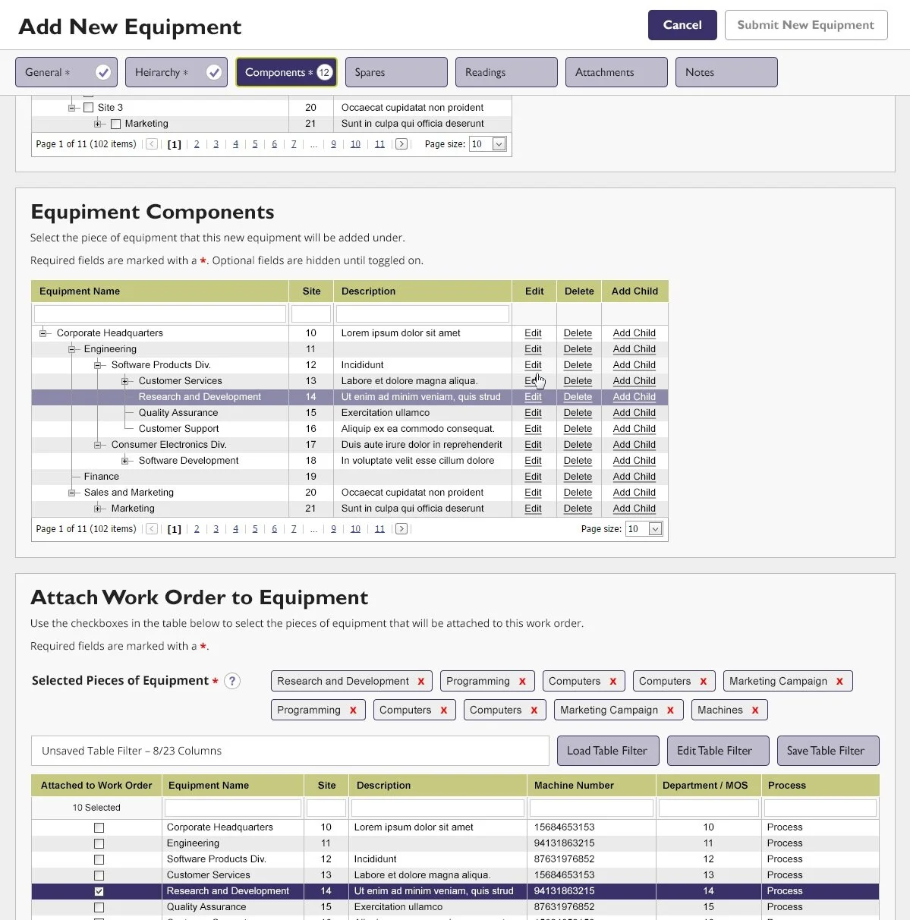Image resolution: width=910 pixels, height=920 pixels.
Task: Go to previous page in Equipment Components pager
Action: point(152,529)
